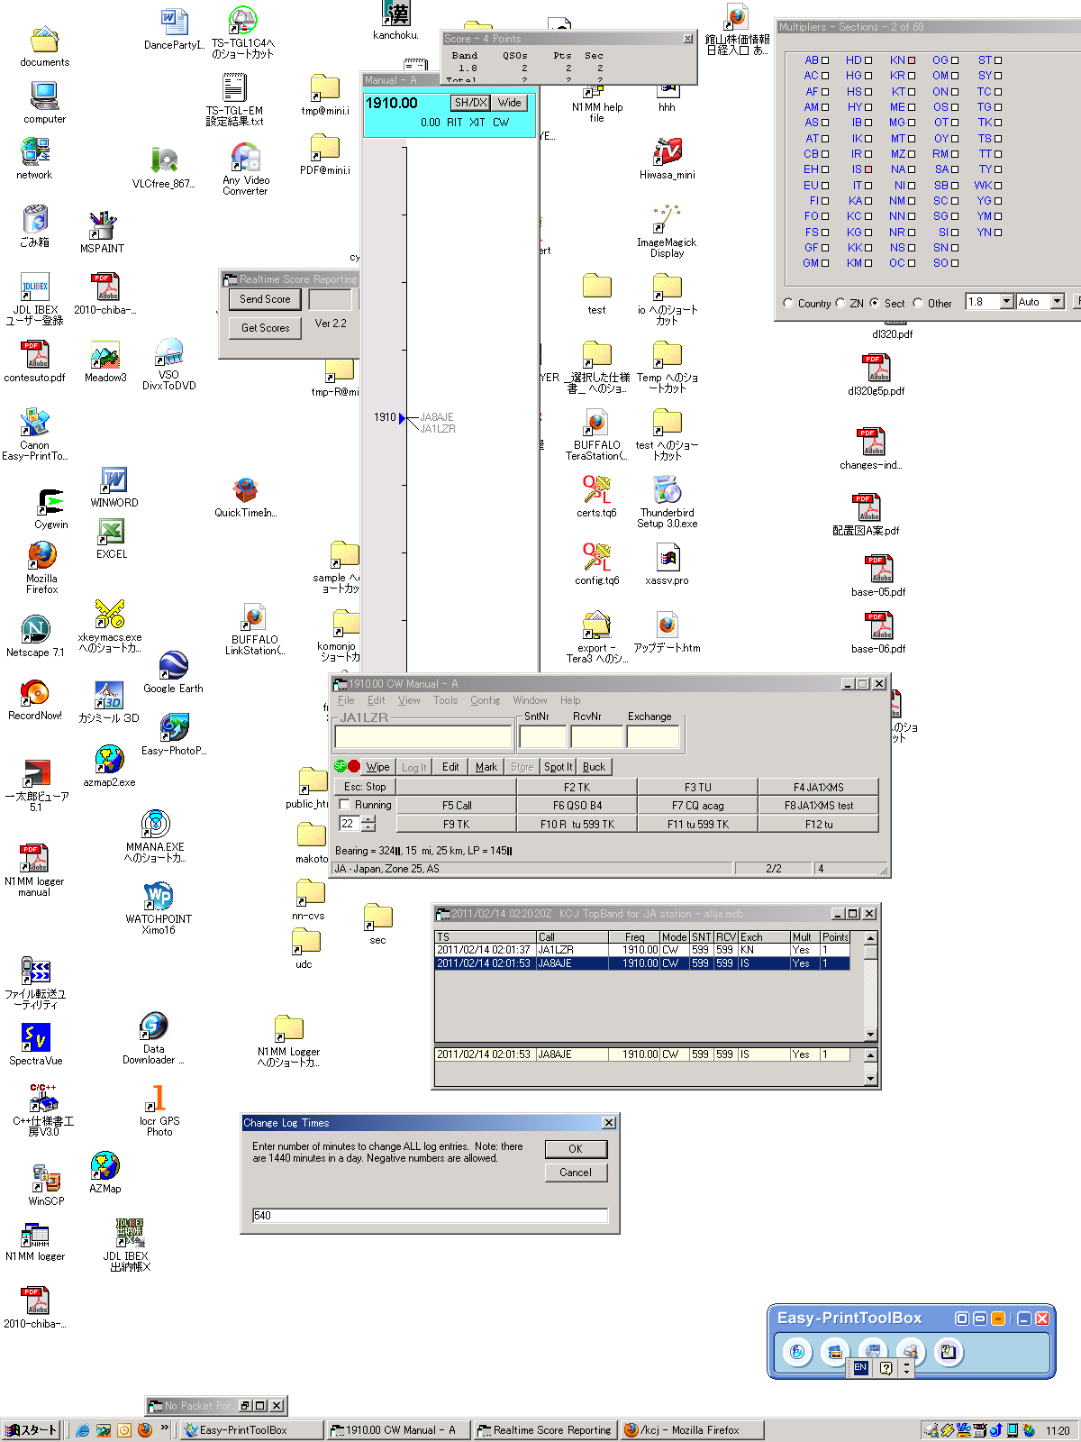Screen dimensions: 1081x1442
Task: Select the Other radio button
Action: click(918, 304)
